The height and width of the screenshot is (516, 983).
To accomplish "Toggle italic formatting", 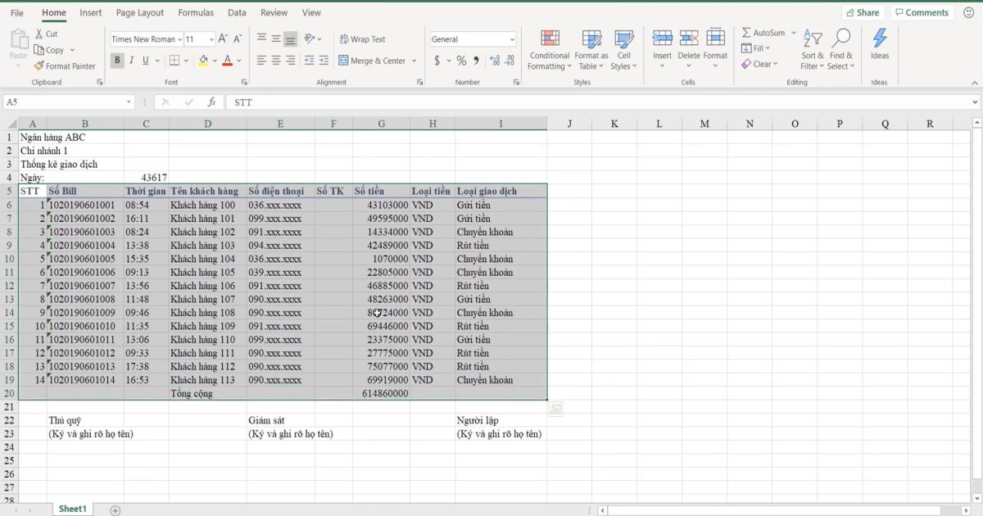I will pyautogui.click(x=130, y=61).
